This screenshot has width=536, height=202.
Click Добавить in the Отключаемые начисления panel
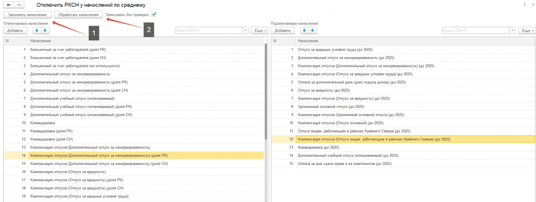15,30
